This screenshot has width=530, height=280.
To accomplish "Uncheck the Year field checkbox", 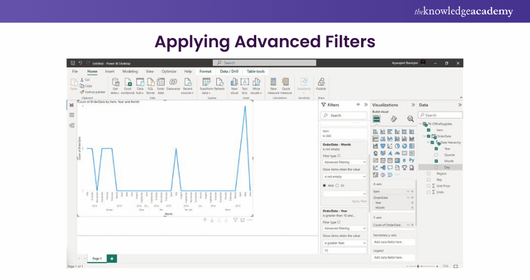I will coord(436,149).
